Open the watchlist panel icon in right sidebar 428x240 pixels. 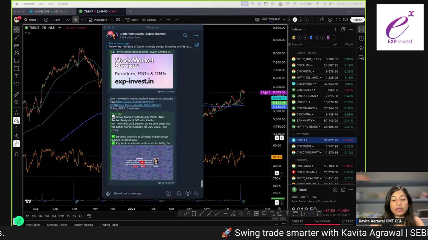(361, 29)
